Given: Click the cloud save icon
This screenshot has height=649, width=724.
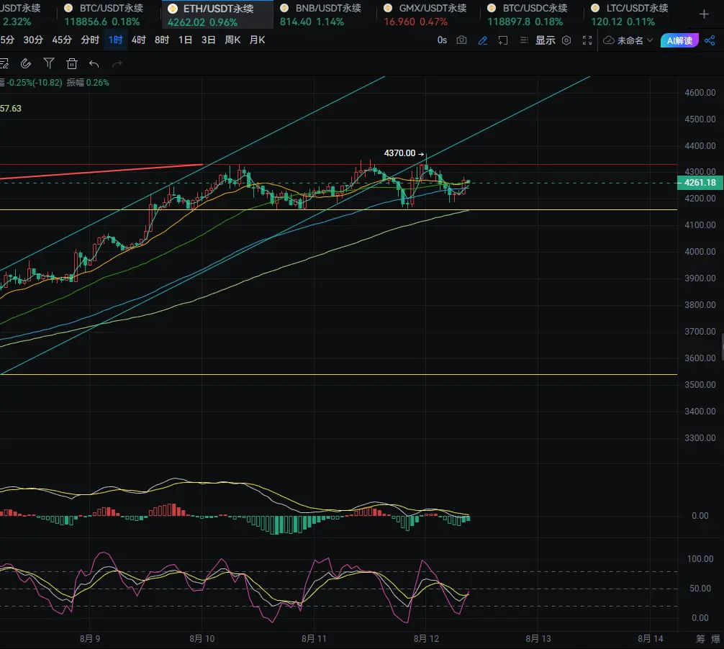Looking at the screenshot, I should coord(609,40).
